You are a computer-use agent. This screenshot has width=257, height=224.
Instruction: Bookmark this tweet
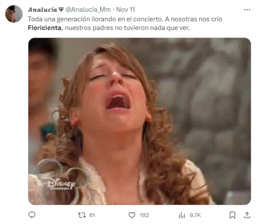point(232,215)
